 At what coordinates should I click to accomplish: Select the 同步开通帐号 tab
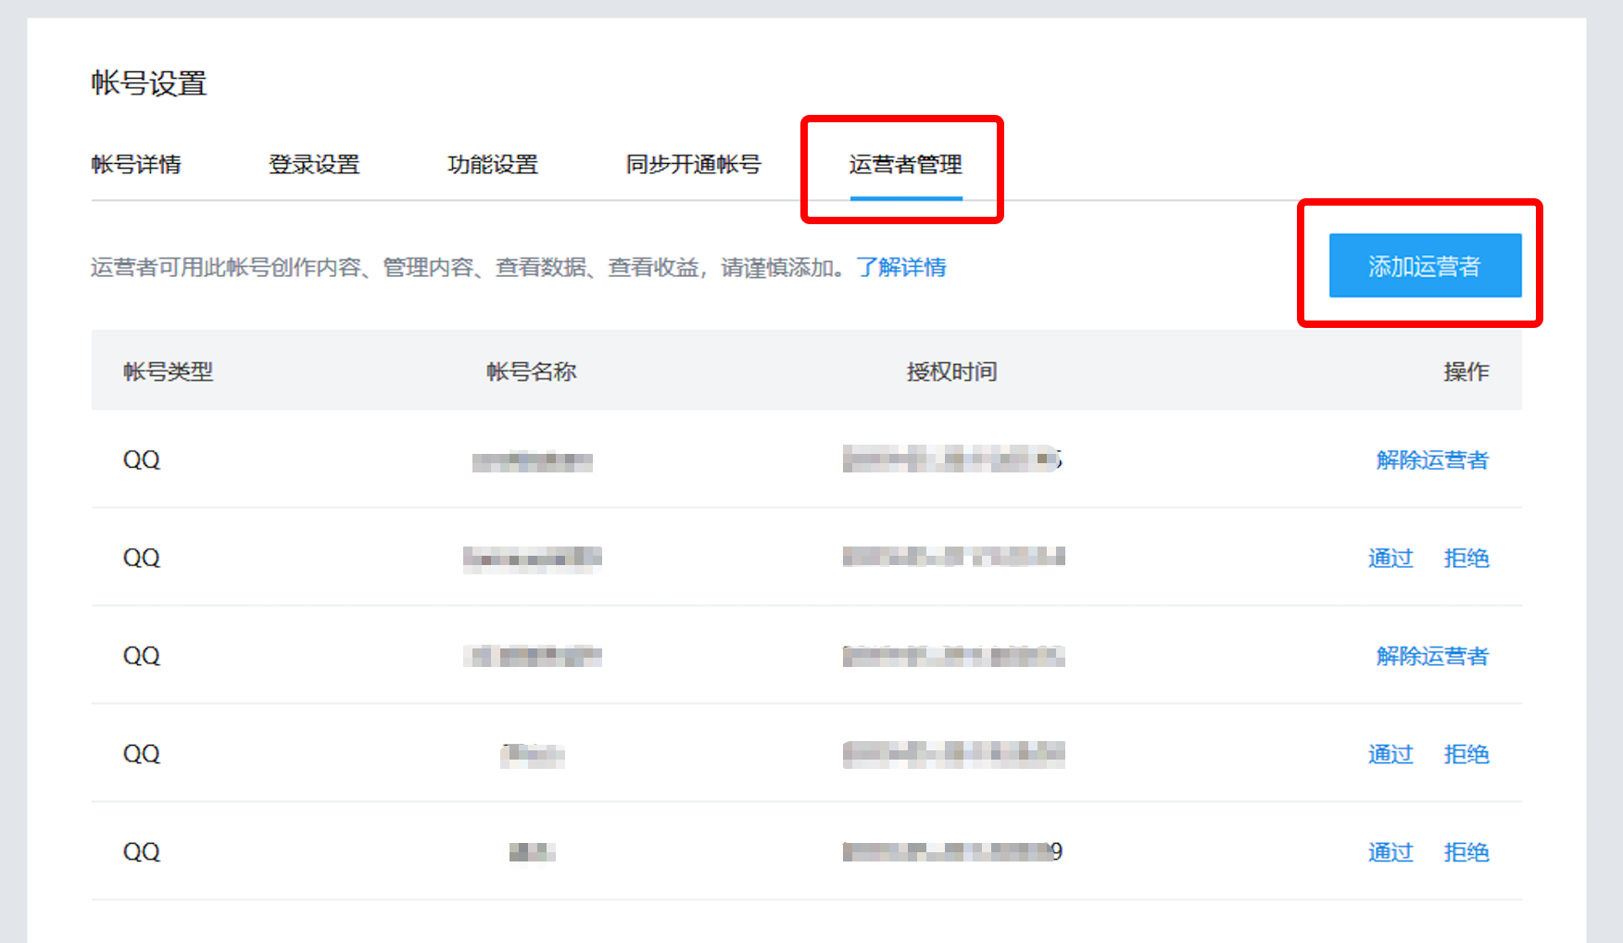693,165
